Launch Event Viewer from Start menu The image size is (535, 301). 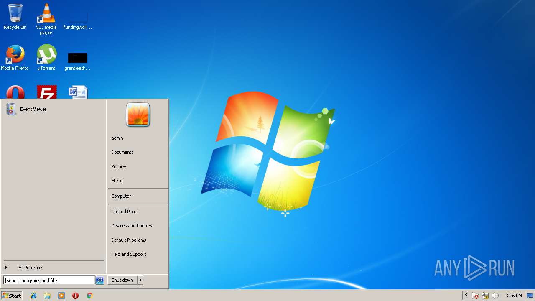pos(53,109)
